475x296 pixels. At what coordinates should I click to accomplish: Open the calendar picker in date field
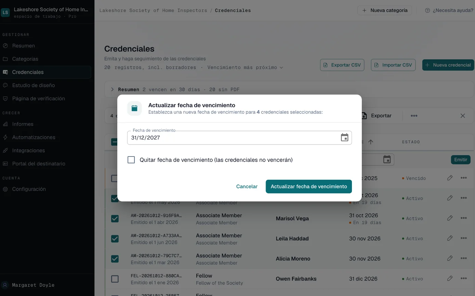click(345, 137)
